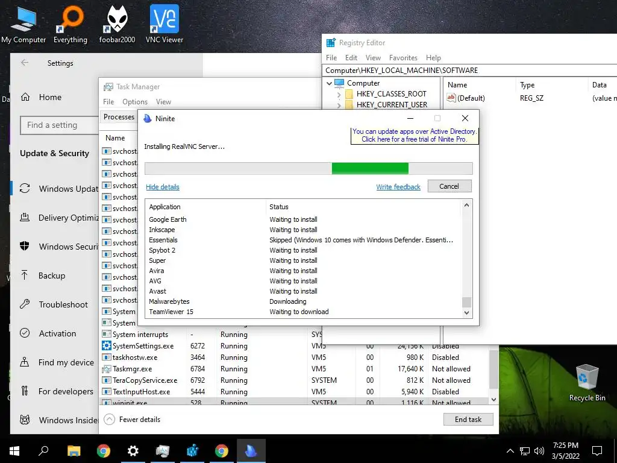This screenshot has width=617, height=463.
Task: Open Task Manager Options menu
Action: point(135,101)
